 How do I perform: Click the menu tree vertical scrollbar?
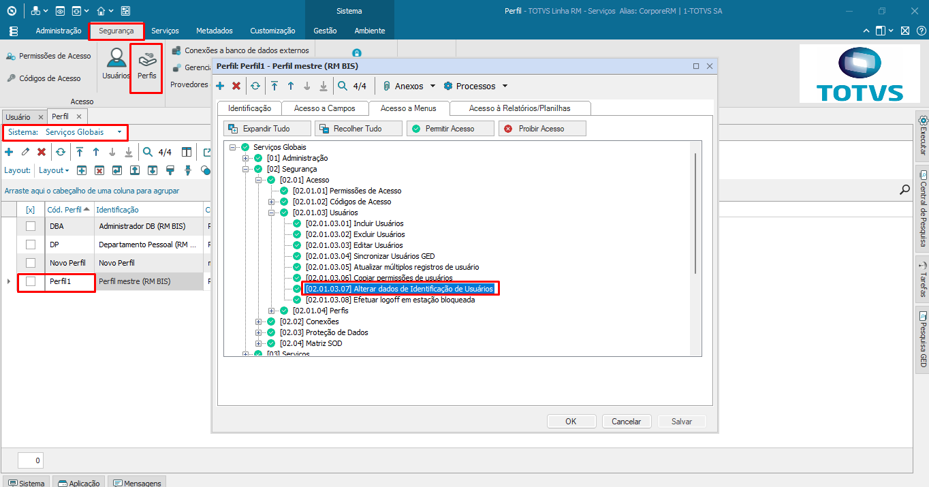pos(695,213)
